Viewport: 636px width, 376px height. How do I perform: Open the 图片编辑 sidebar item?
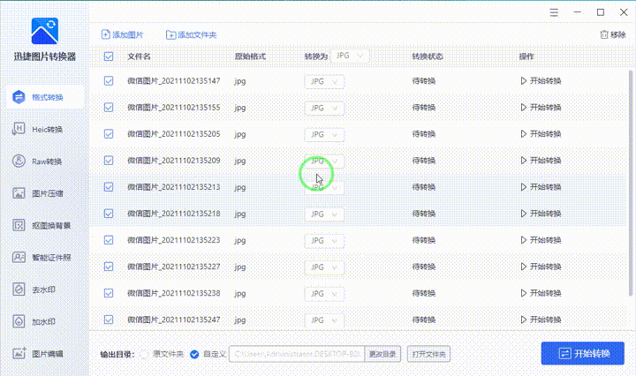coord(37,353)
